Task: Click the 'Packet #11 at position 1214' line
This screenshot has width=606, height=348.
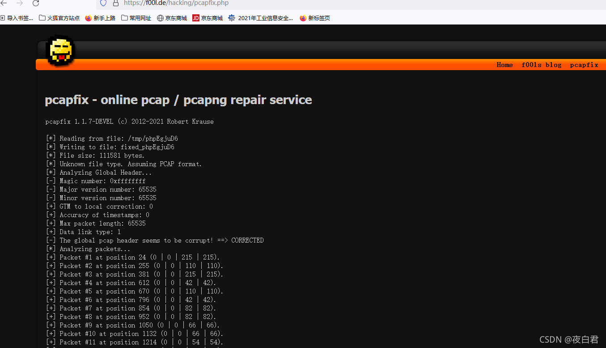Action: (x=135, y=342)
